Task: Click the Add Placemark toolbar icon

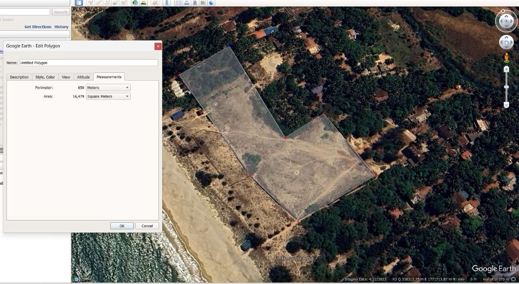Action: tap(90, 2)
